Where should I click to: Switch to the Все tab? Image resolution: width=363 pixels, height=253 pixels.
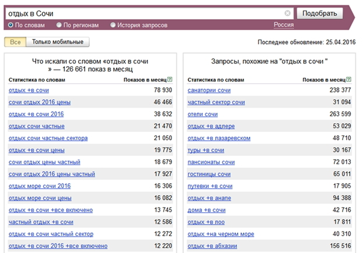point(15,42)
